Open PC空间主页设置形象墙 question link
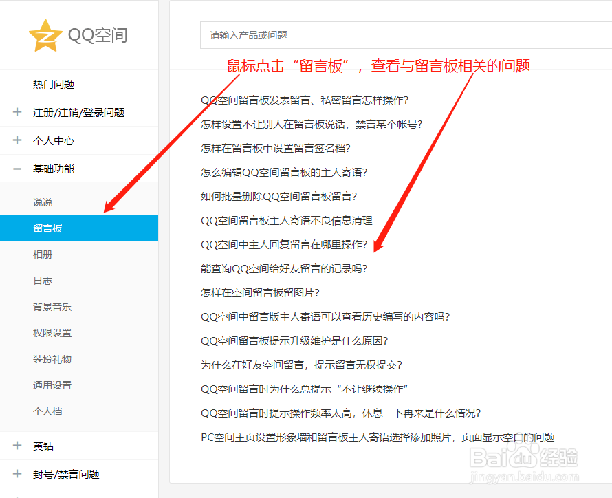Screen dimensions: 612x498 378,437
